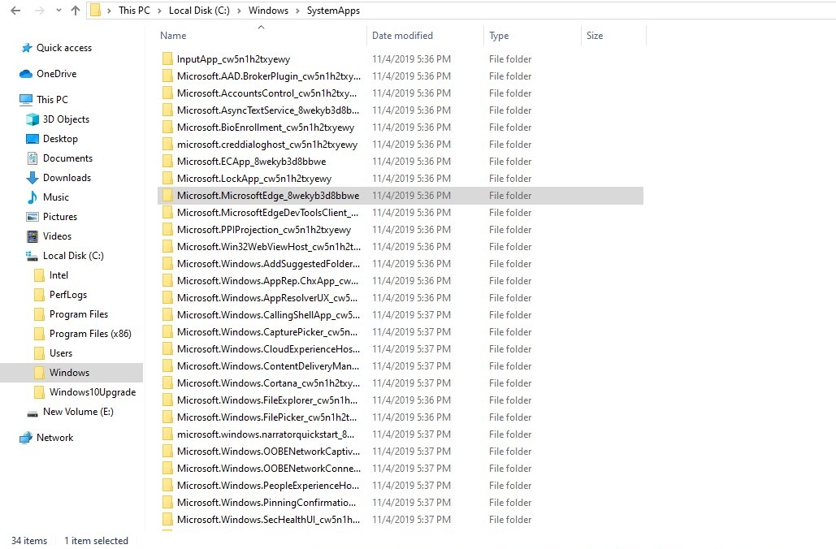Open Pictures icon in sidebar
The height and width of the screenshot is (549, 836).
(x=32, y=217)
